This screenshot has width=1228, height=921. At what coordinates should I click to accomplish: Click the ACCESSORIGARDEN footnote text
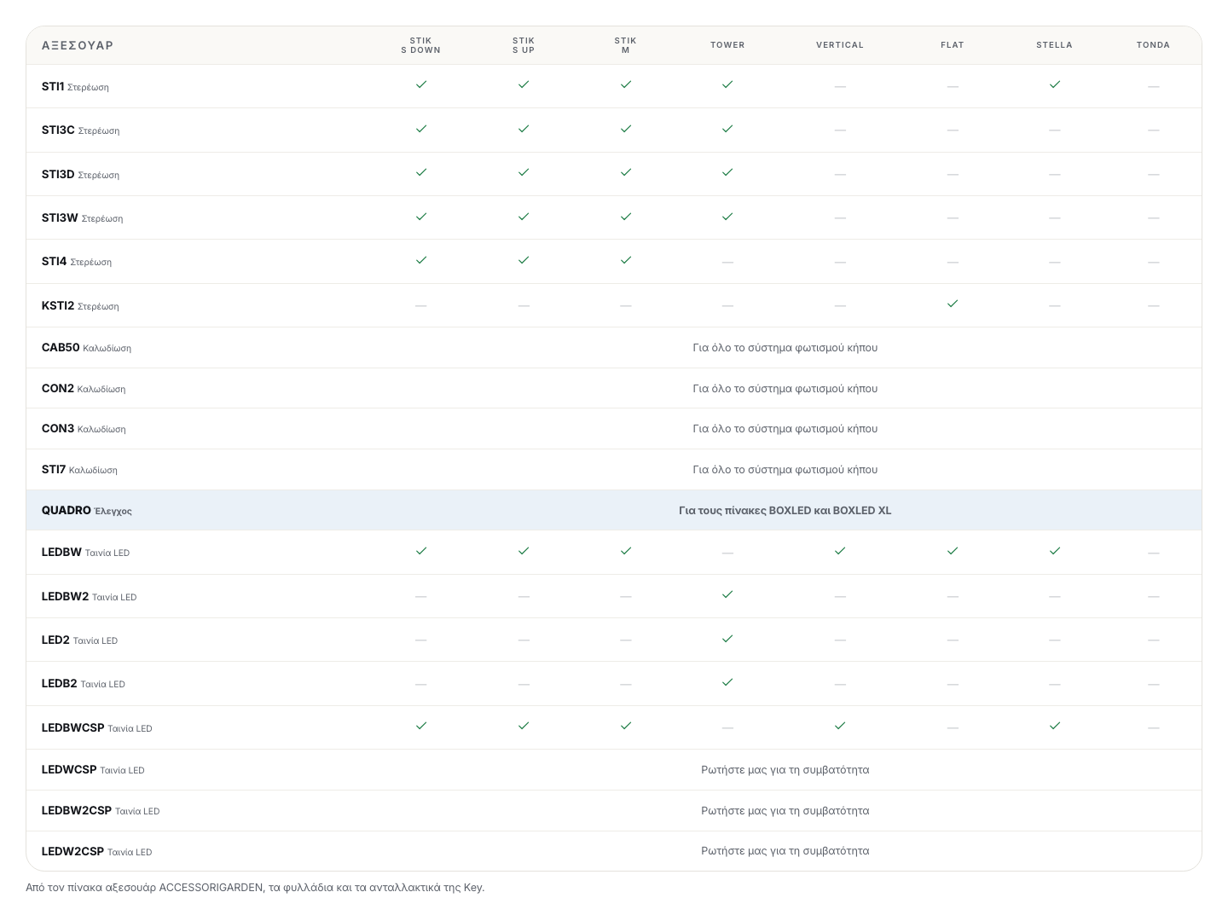255,888
